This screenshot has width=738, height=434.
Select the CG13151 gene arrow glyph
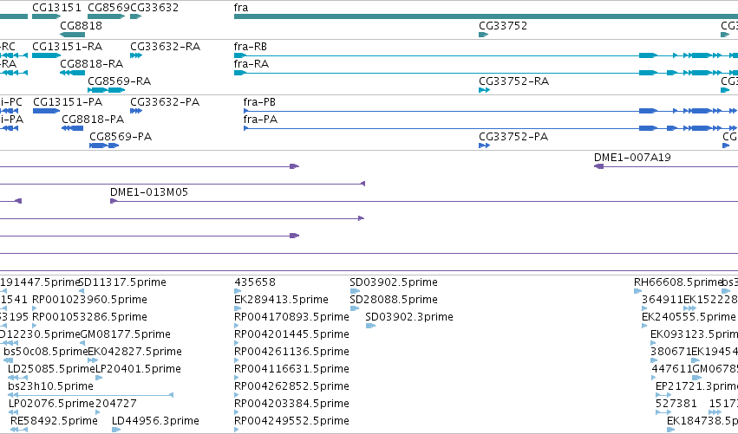pyautogui.click(x=46, y=16)
